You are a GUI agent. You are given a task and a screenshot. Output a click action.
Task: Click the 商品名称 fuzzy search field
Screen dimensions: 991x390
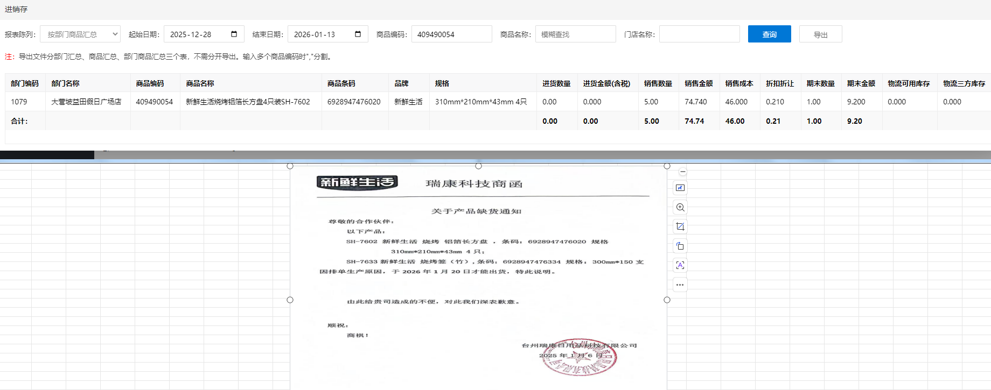(x=575, y=34)
